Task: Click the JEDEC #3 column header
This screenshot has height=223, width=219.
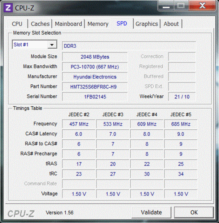Action: coord(113,114)
